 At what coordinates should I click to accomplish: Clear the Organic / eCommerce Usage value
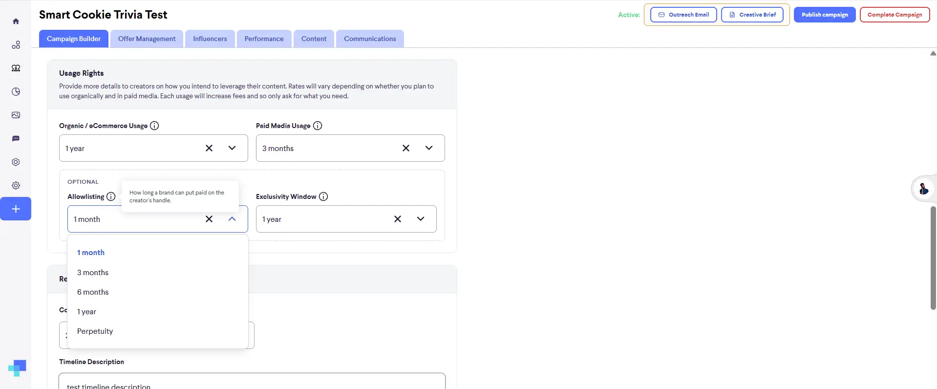(209, 148)
